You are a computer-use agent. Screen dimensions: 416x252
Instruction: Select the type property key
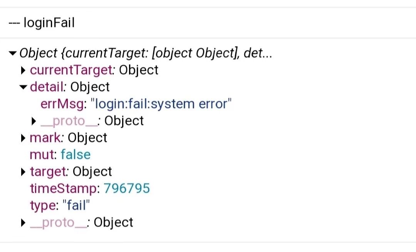[41, 205]
